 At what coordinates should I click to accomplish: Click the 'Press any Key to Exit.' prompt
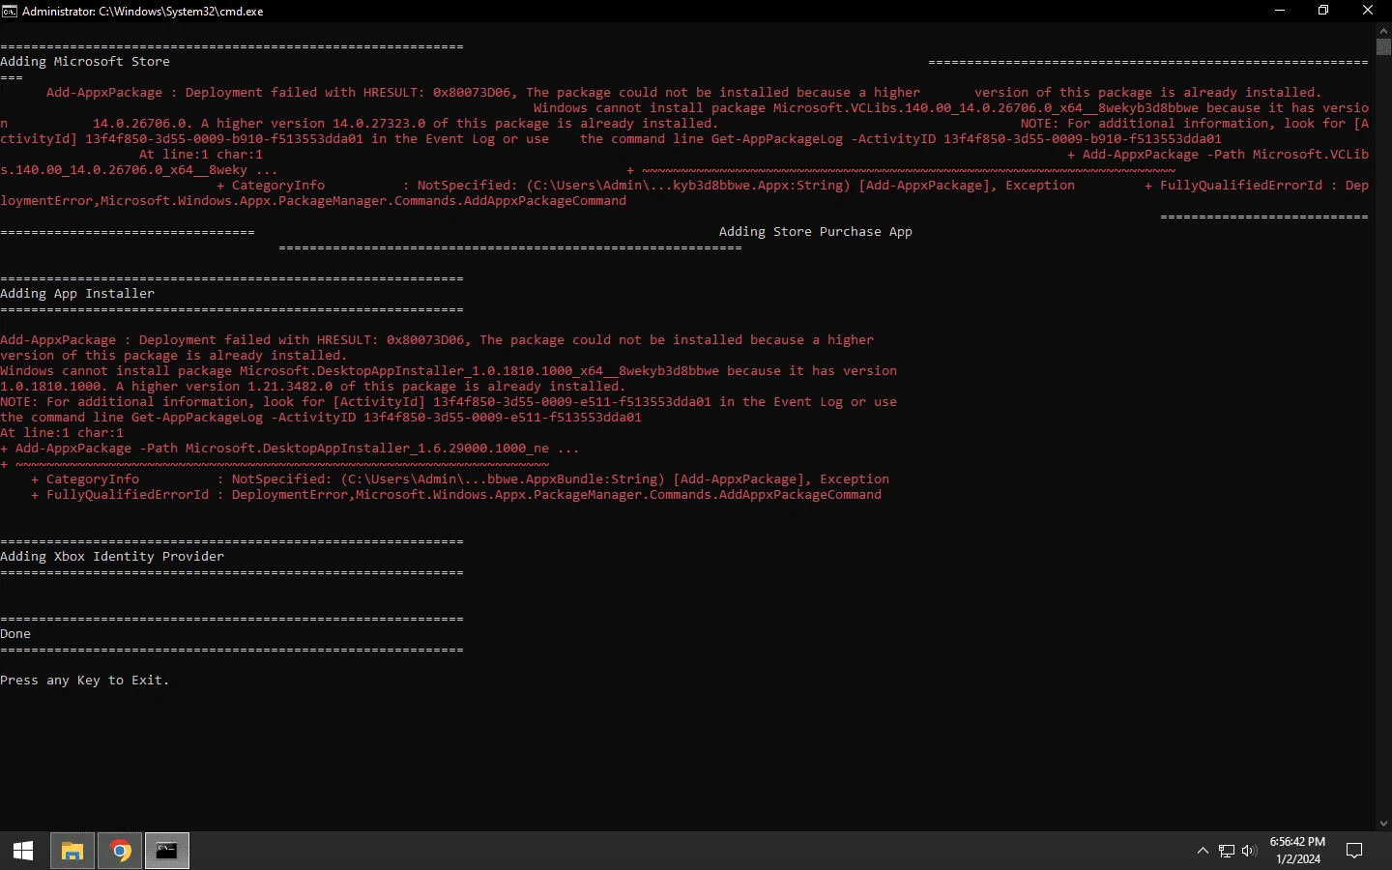coord(85,681)
